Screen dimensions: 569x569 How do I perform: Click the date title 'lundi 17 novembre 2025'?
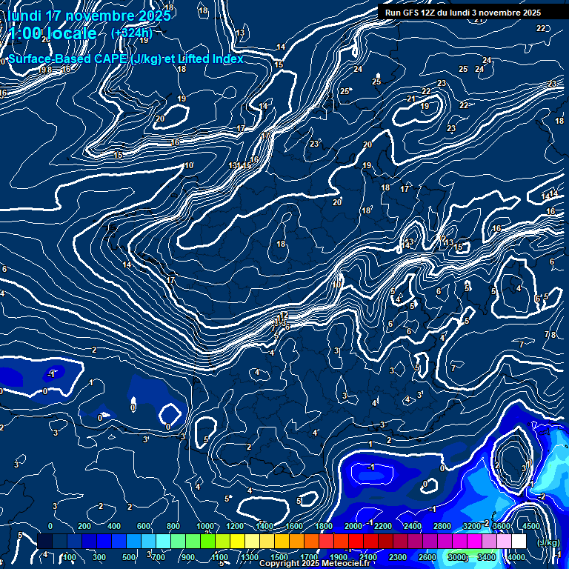click(89, 16)
